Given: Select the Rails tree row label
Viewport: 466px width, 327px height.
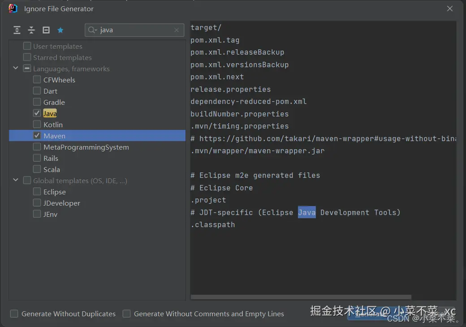Looking at the screenshot, I should tap(51, 158).
